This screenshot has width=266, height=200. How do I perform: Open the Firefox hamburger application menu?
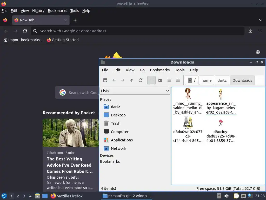(260, 31)
